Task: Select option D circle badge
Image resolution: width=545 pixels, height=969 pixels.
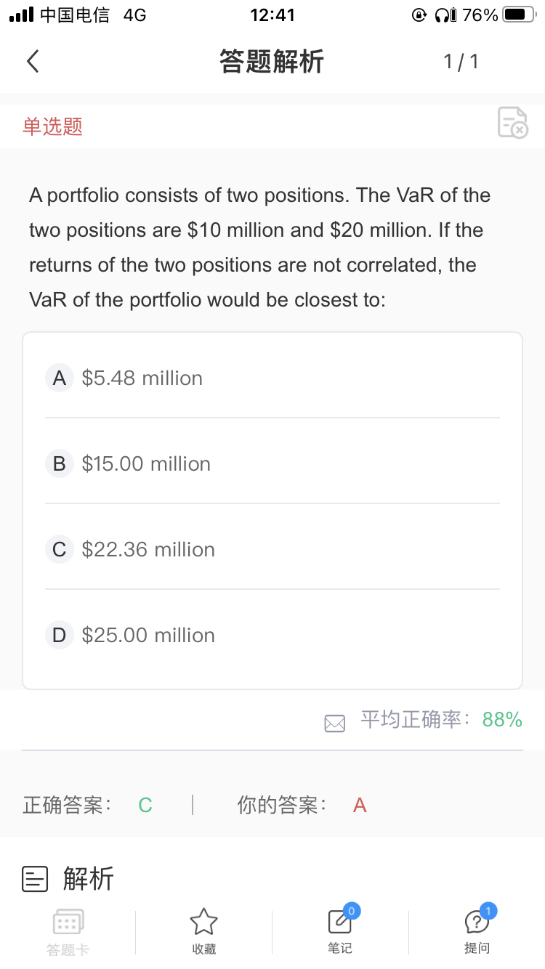Action: (x=60, y=635)
